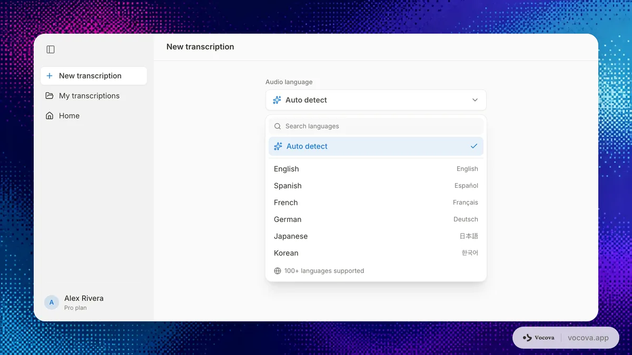Click the magnifier icon in the language search
The image size is (632, 355).
coord(278,126)
